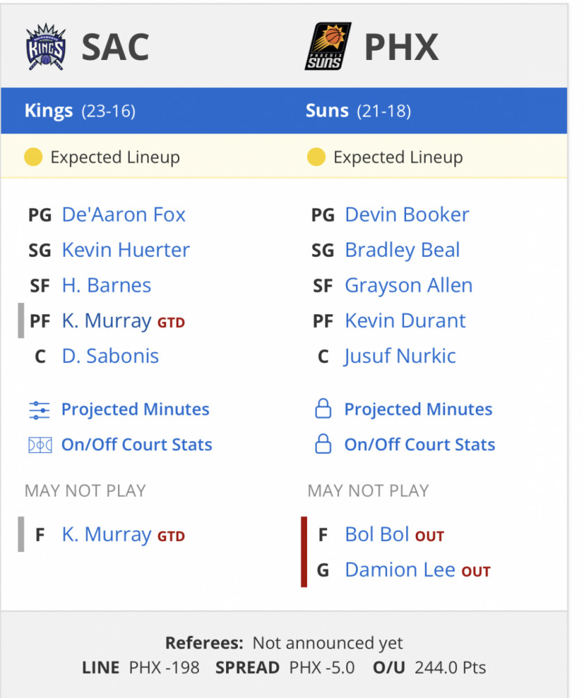Open Kings Projected Minutes link

coord(135,409)
